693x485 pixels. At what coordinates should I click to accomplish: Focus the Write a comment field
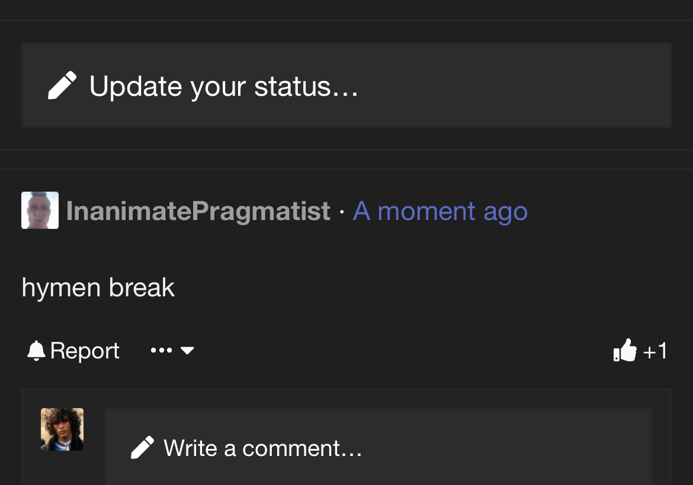[x=379, y=448]
